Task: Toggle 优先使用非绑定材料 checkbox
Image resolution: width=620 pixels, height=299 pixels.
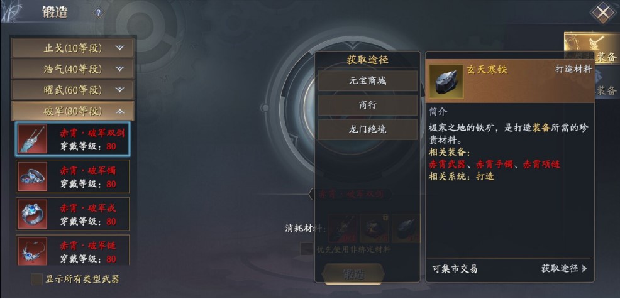Action: [x=306, y=249]
